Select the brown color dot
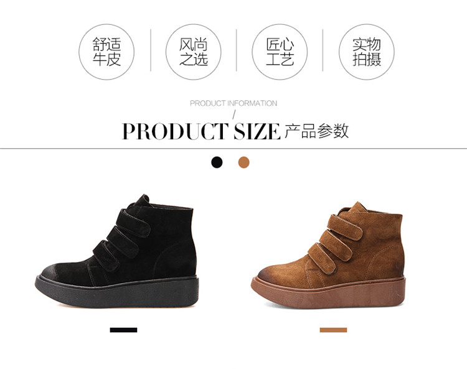Screen dimensions: 467x369 tap(243, 162)
